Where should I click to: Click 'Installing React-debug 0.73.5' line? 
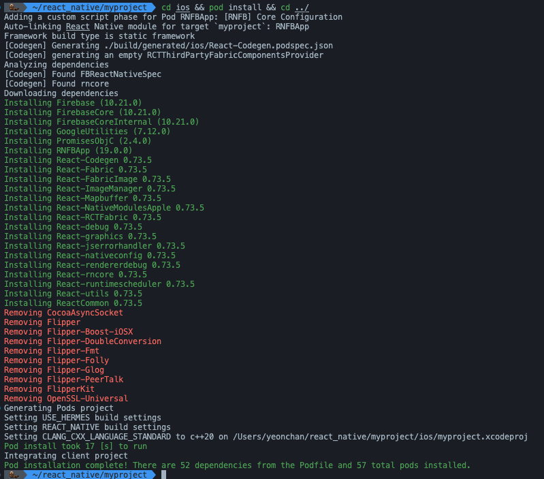click(74, 227)
